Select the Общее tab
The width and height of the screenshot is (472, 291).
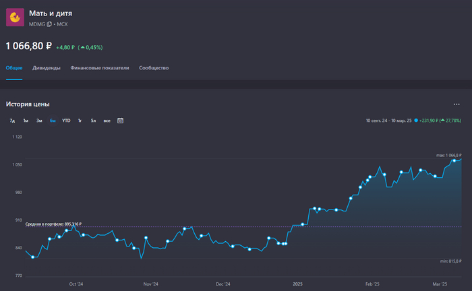[14, 68]
